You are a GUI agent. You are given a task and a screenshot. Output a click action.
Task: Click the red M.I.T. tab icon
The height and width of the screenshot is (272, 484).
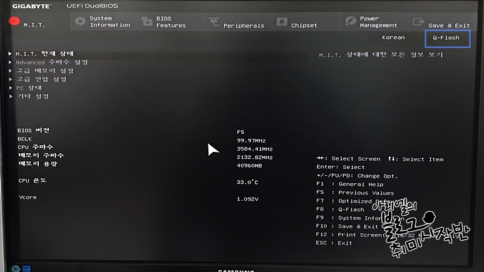pyautogui.click(x=14, y=21)
